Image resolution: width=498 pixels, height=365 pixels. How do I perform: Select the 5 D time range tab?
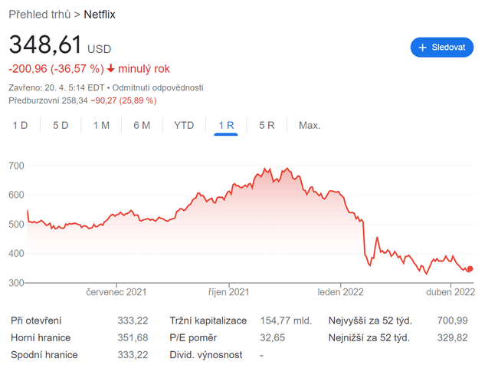coord(61,125)
